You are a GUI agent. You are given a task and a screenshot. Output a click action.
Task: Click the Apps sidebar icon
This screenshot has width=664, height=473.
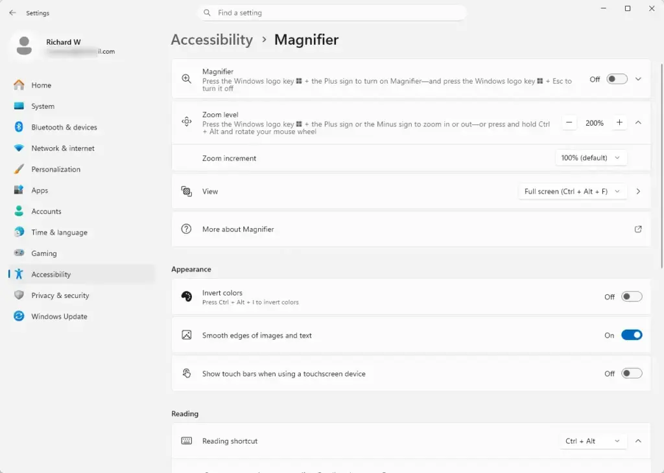click(19, 190)
